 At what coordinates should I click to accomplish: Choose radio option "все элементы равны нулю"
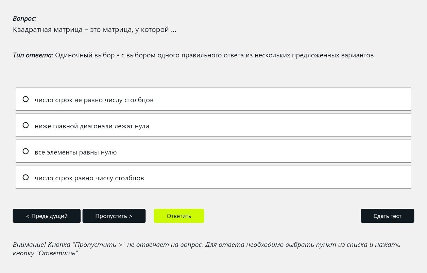[25, 151]
